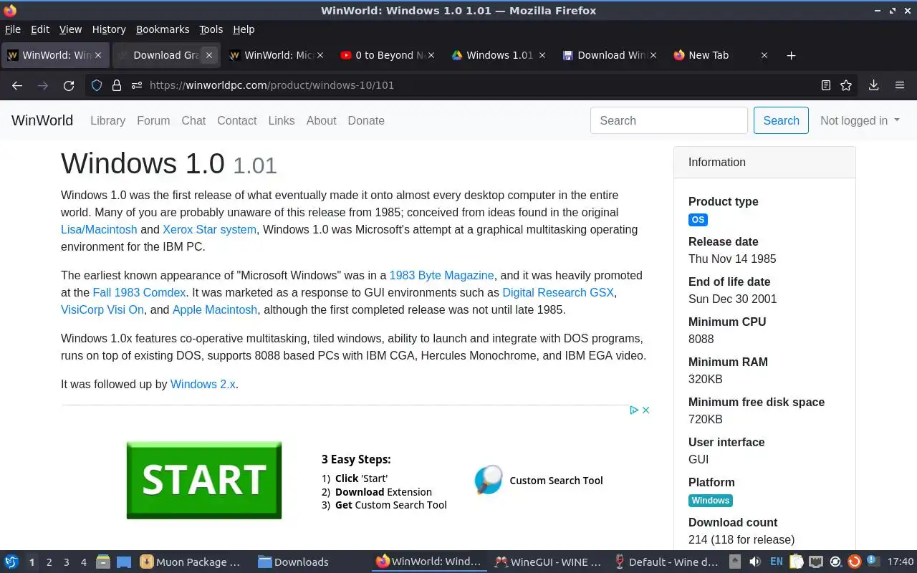The height and width of the screenshot is (573, 917).
Task: Open the History menu
Action: pos(109,29)
